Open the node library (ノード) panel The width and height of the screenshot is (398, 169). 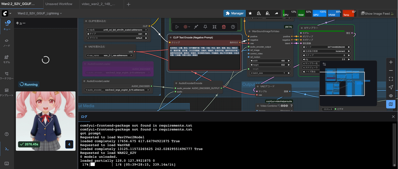pos(7,42)
